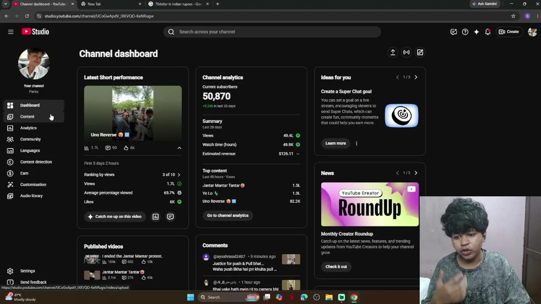
Task: Click the Content sidebar icon
Action: (10, 117)
